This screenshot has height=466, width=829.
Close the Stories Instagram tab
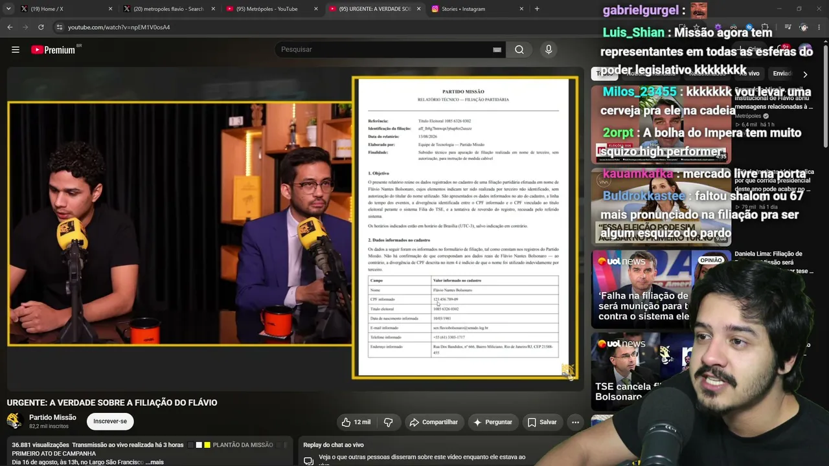[x=521, y=9]
